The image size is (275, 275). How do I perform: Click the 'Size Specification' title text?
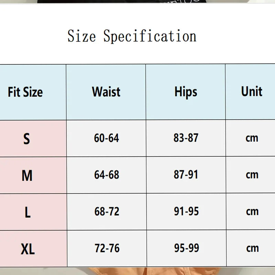(132, 36)
